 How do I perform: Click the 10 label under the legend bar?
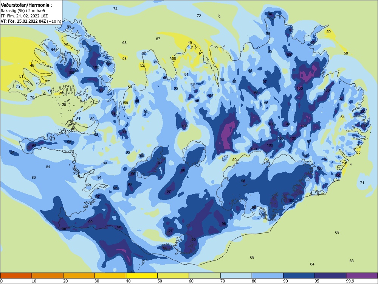click(x=34, y=281)
